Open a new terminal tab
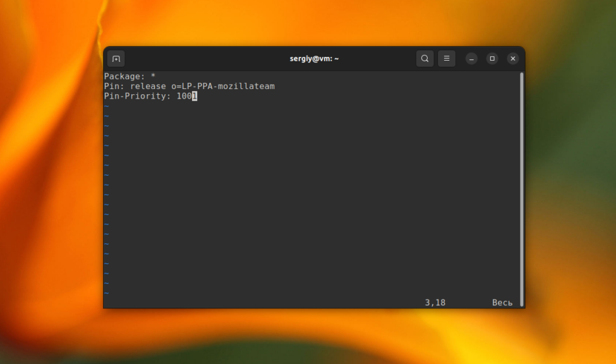Viewport: 616px width, 364px height. click(116, 59)
